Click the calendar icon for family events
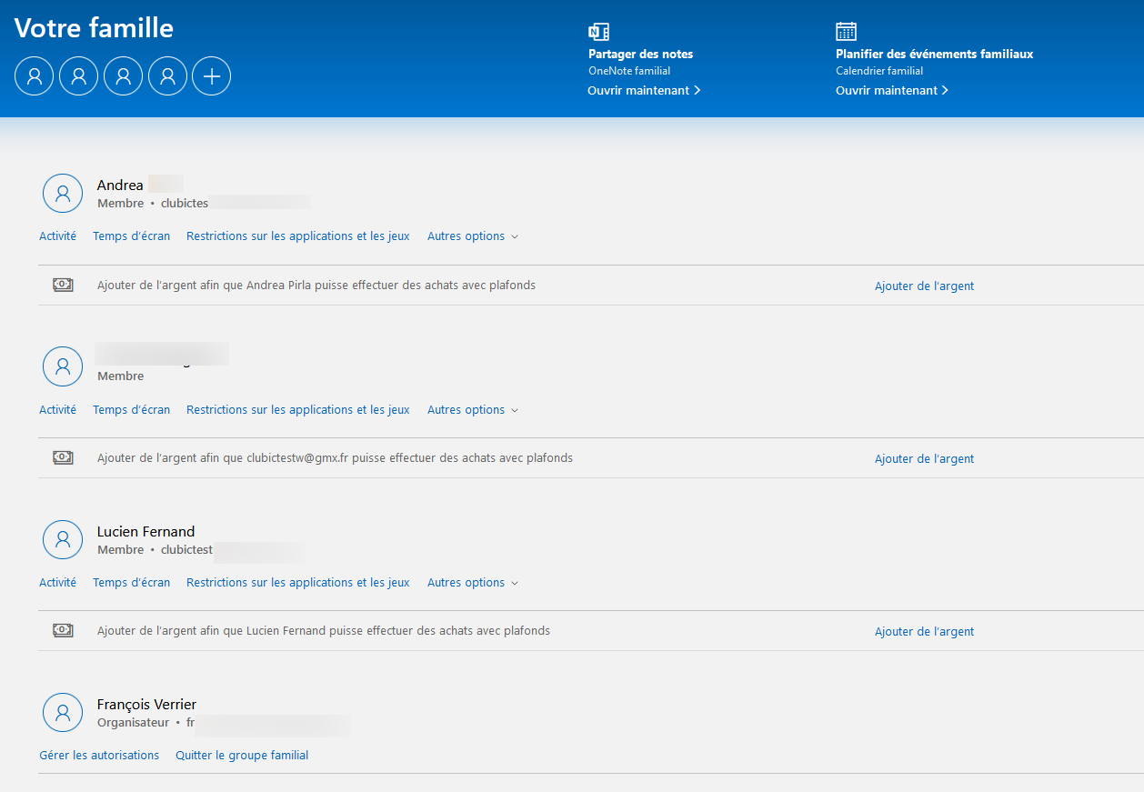This screenshot has width=1144, height=792. click(x=846, y=32)
